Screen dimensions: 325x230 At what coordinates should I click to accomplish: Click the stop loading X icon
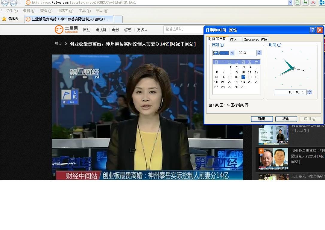click(313, 3)
